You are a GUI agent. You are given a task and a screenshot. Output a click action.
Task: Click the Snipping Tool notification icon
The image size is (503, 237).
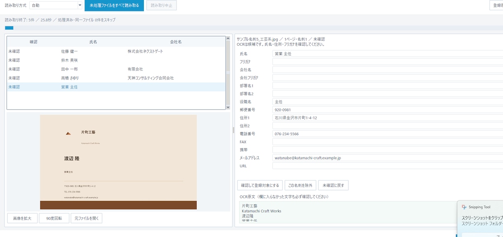(464, 207)
